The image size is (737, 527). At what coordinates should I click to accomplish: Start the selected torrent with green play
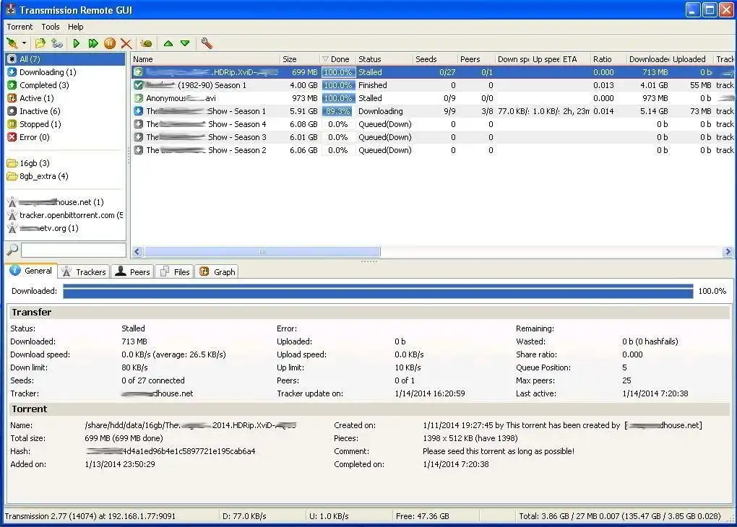(x=77, y=43)
